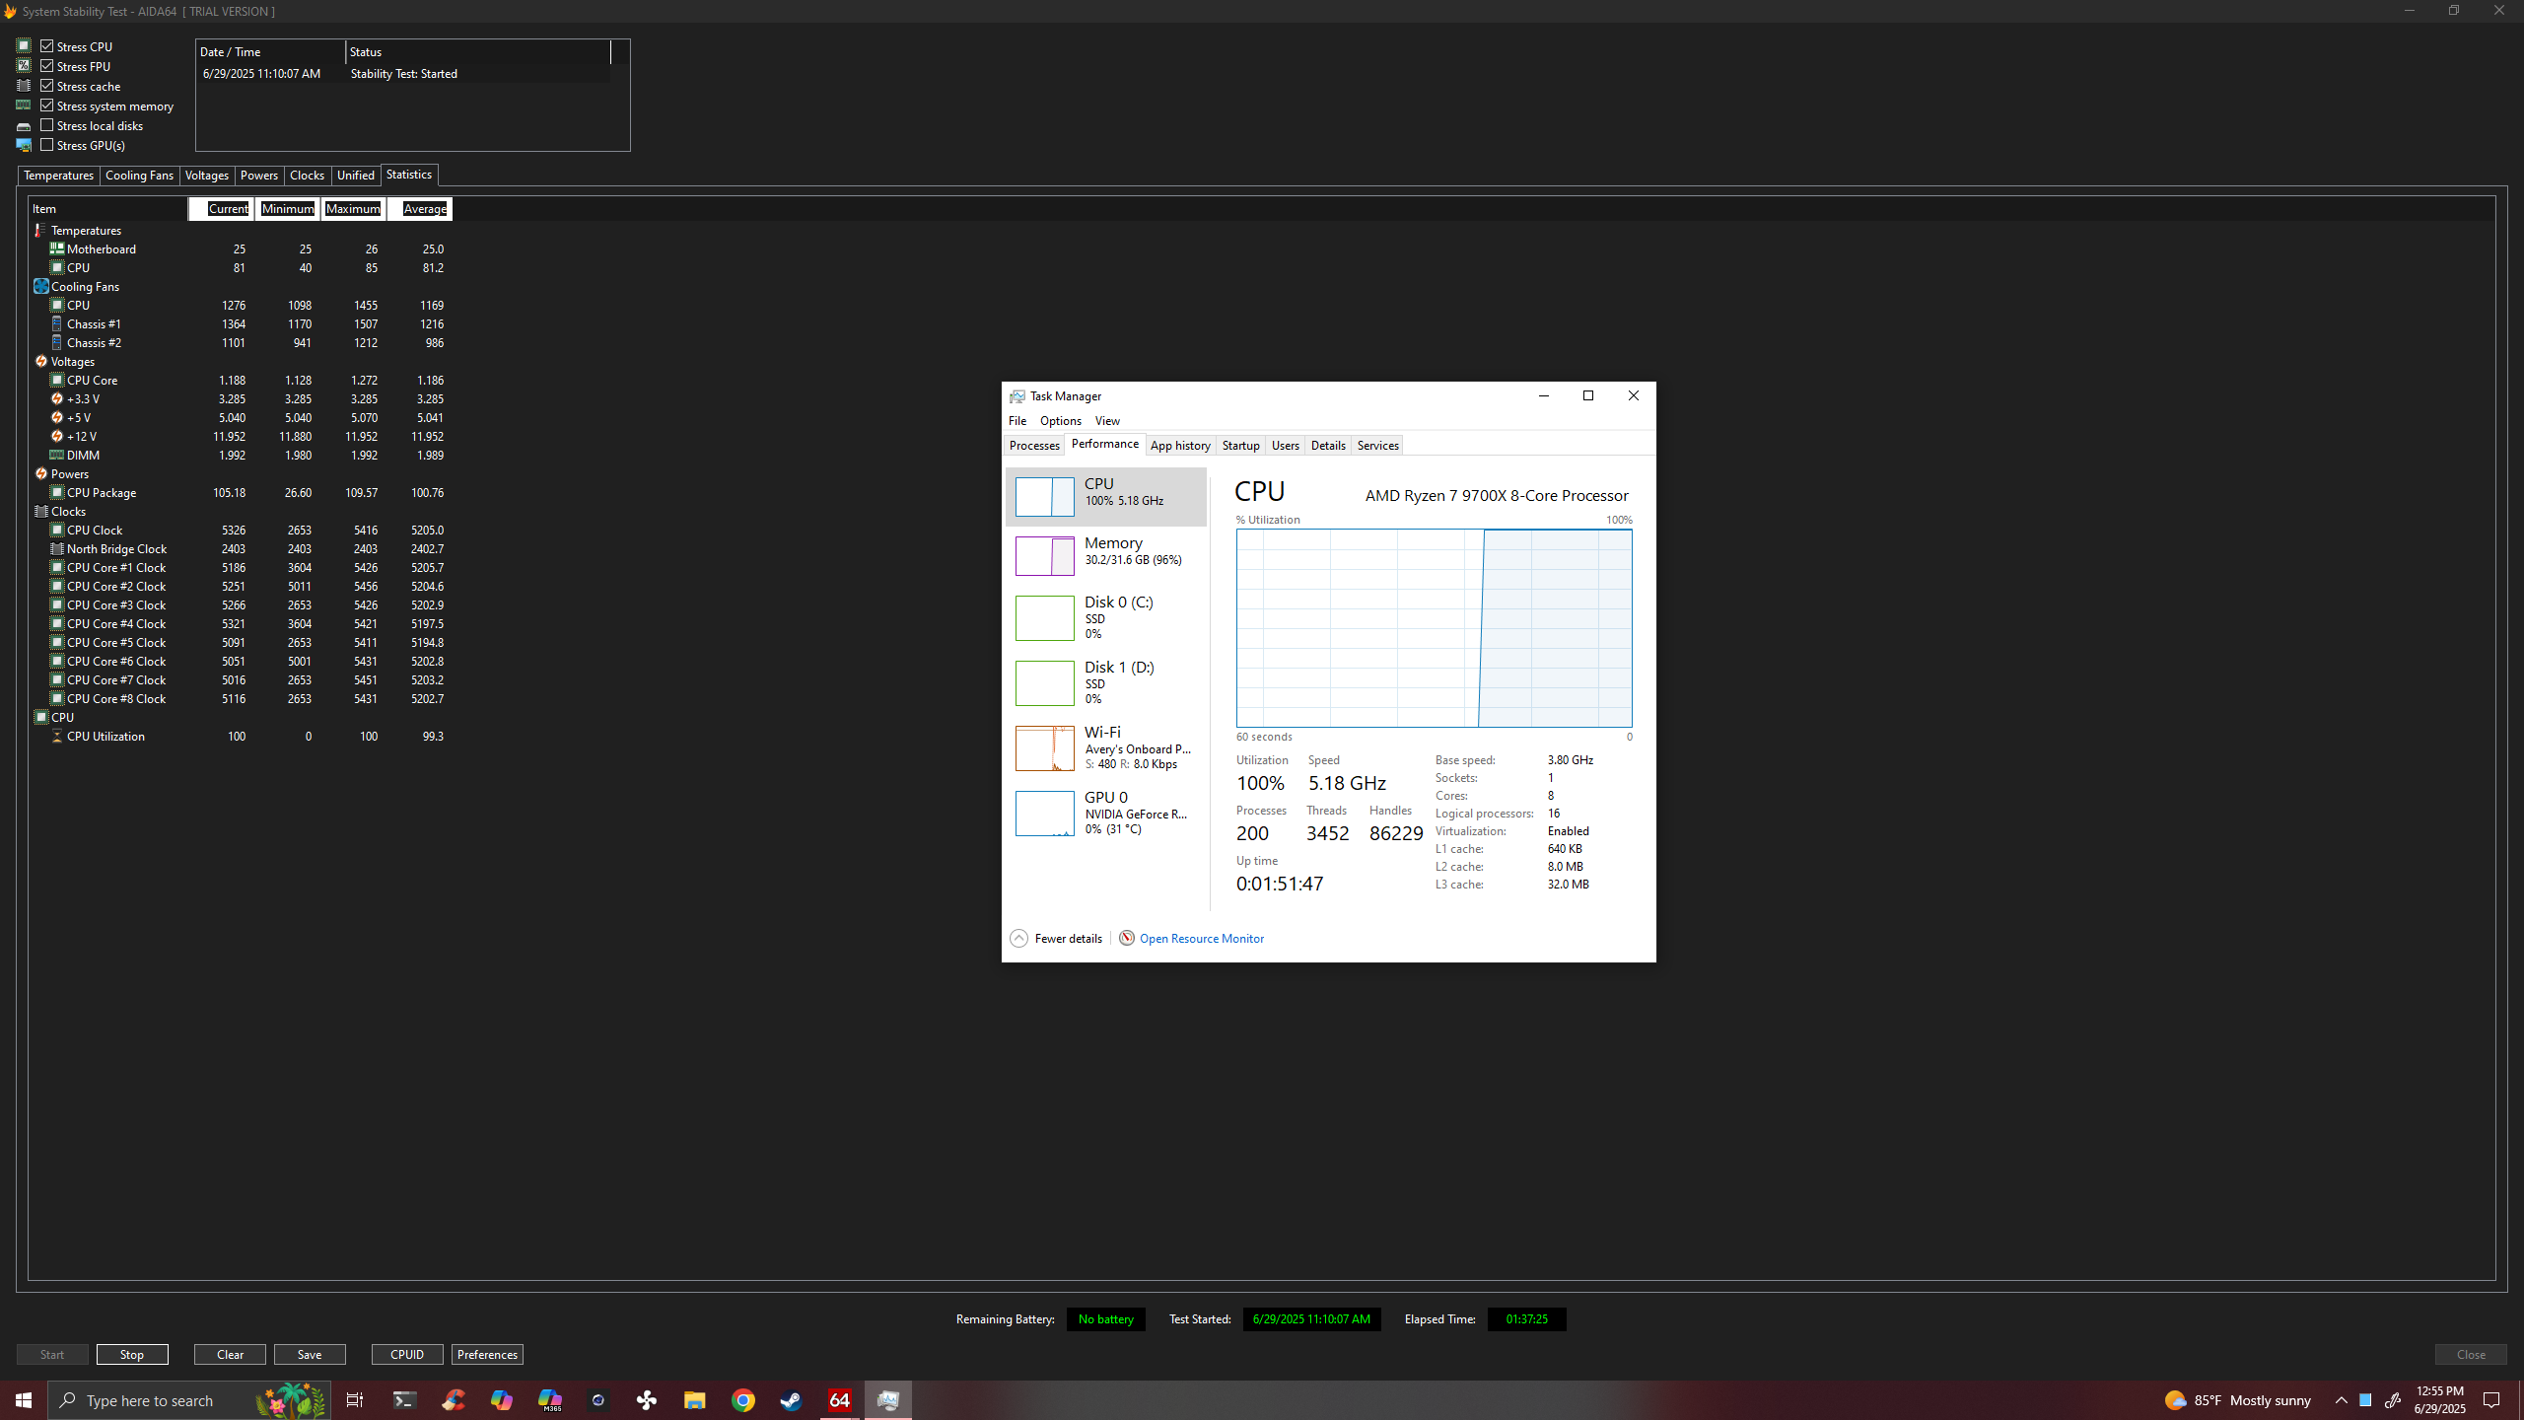Select the Wi-Fi performance graph thumbnail

click(1045, 748)
